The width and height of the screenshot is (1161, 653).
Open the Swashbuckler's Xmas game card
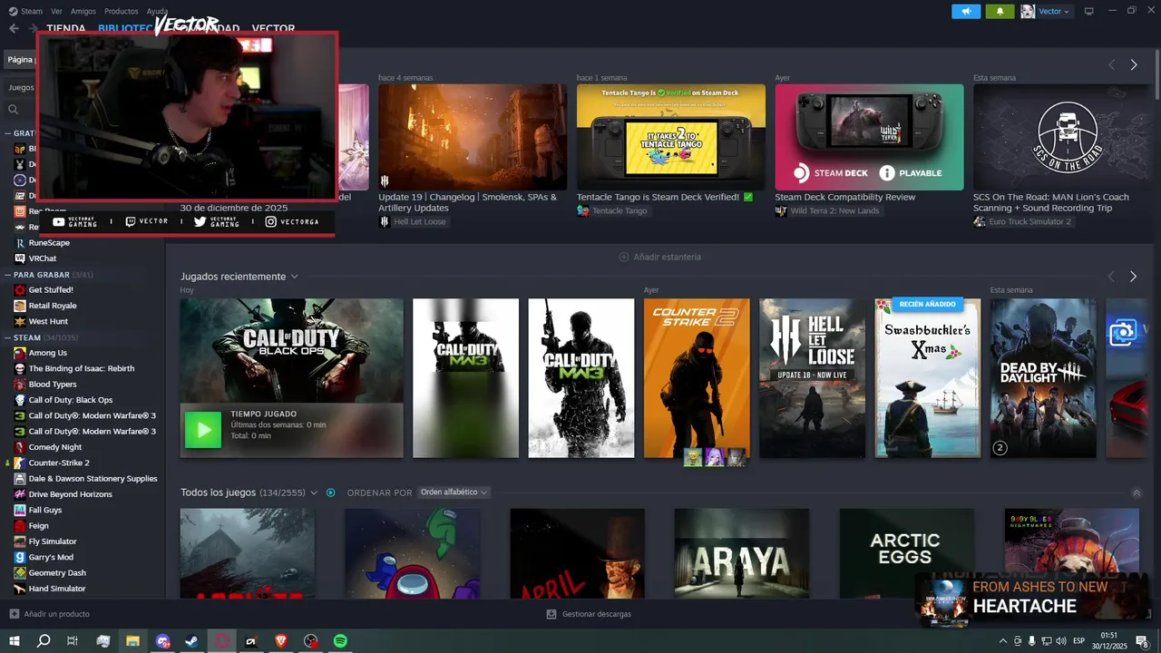click(927, 378)
